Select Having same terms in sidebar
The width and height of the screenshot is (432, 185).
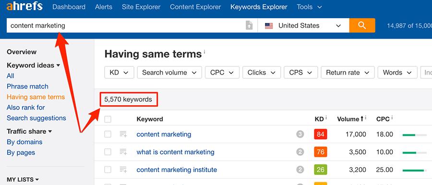(x=36, y=97)
